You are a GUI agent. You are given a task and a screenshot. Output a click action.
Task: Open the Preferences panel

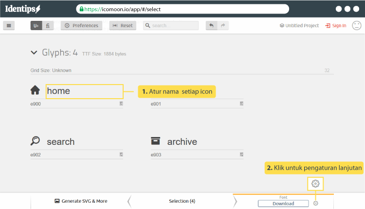click(x=81, y=26)
